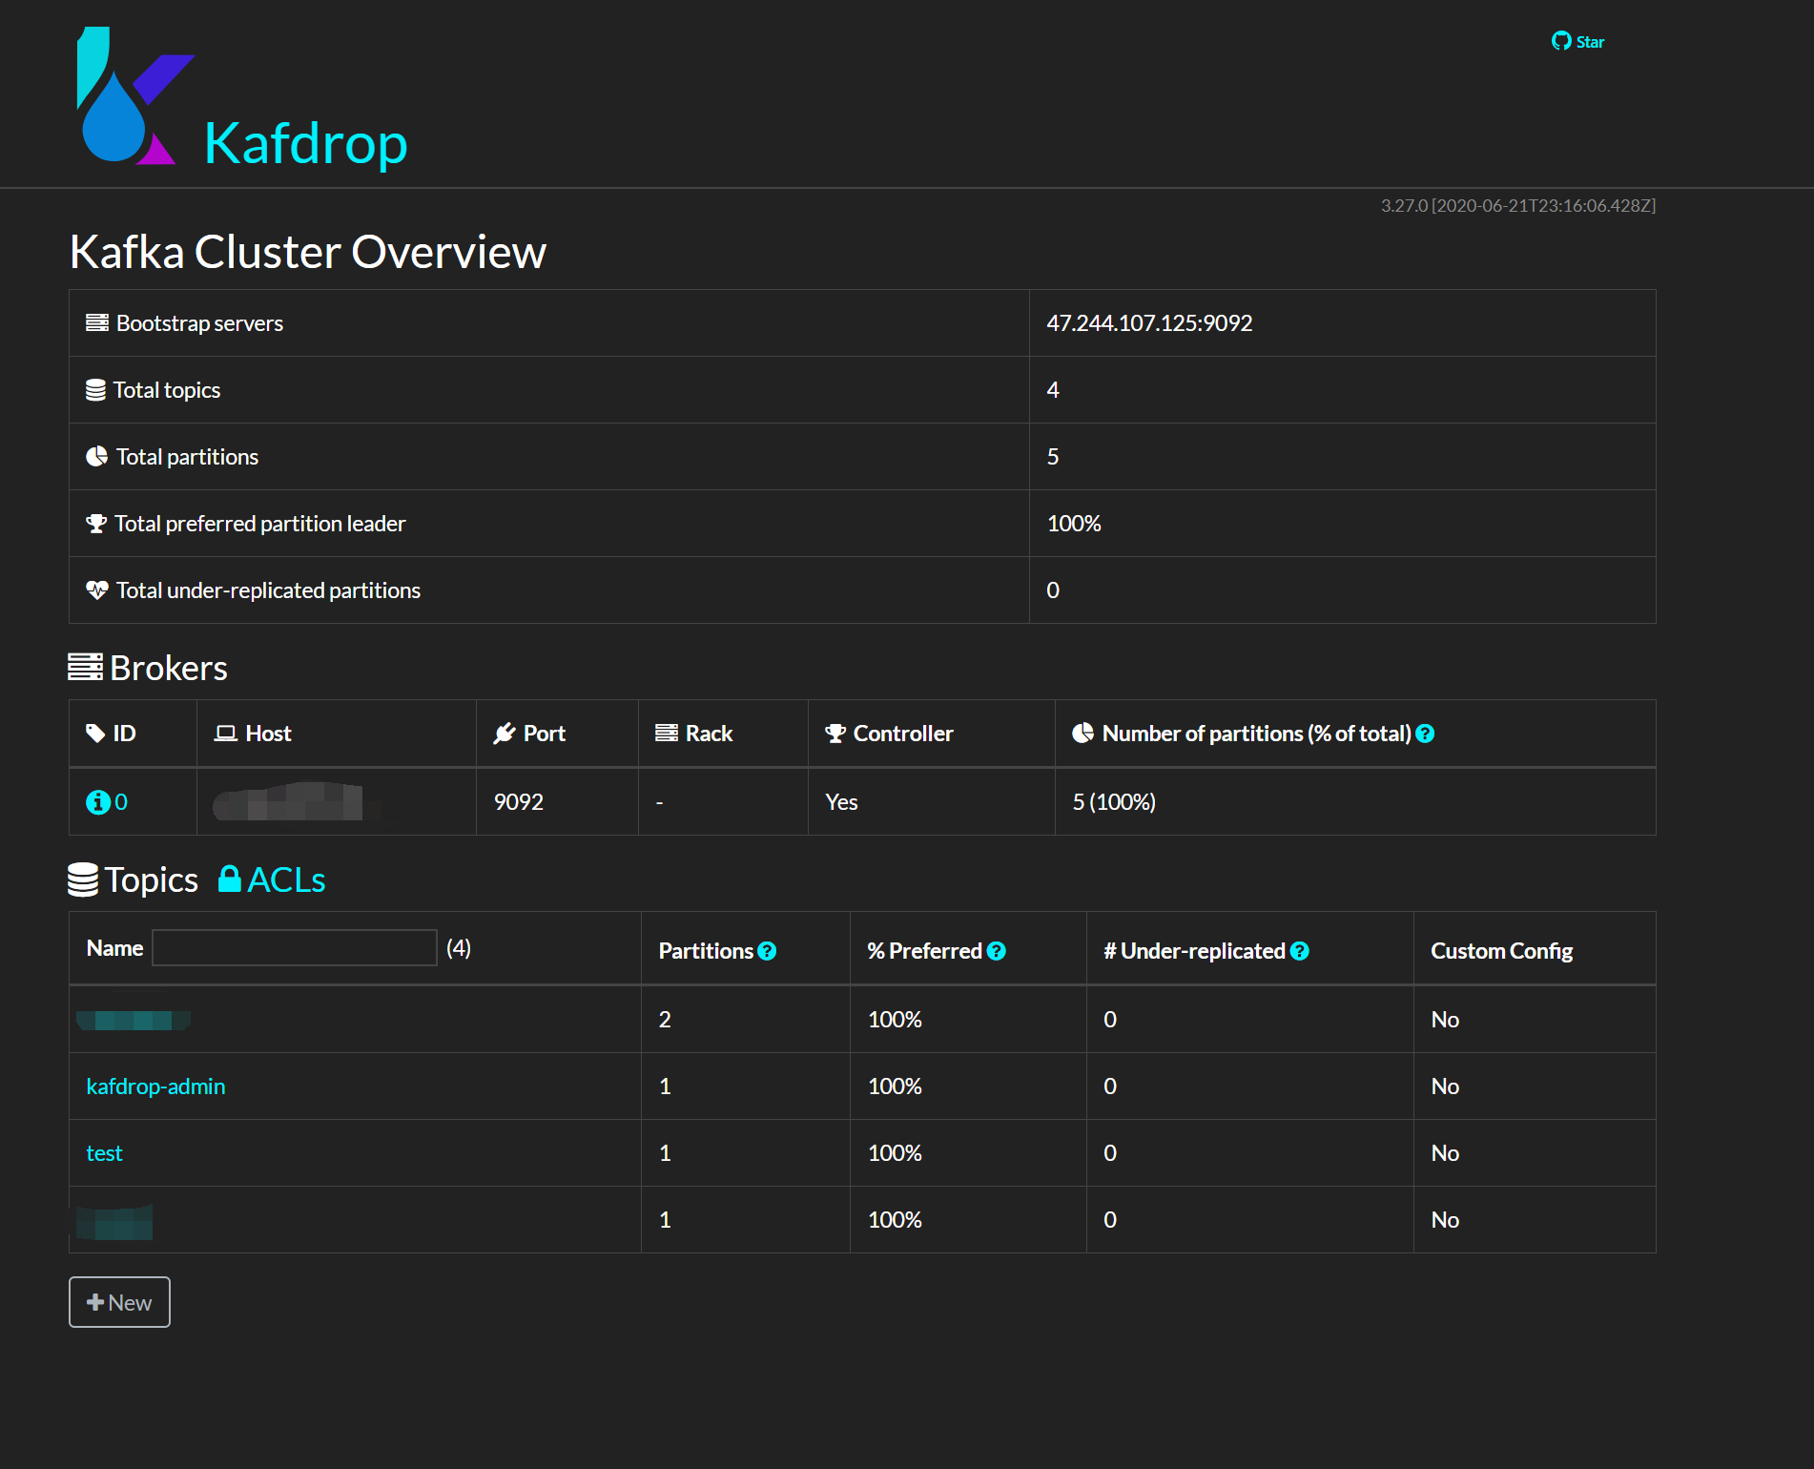Click the server icon next to Brokers heading

pyautogui.click(x=86, y=667)
